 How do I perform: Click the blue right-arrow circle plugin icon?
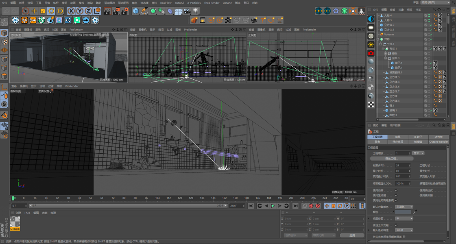pyautogui.click(x=86, y=20)
